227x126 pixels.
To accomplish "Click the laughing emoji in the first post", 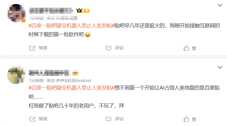I will click(x=88, y=34).
